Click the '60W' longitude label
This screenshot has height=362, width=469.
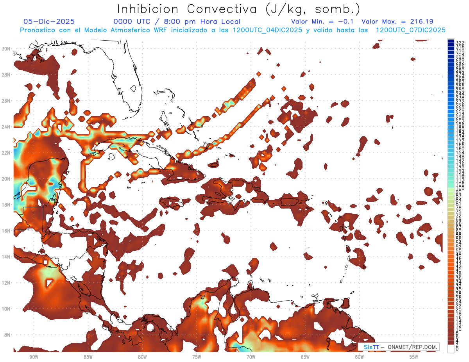click(360, 357)
